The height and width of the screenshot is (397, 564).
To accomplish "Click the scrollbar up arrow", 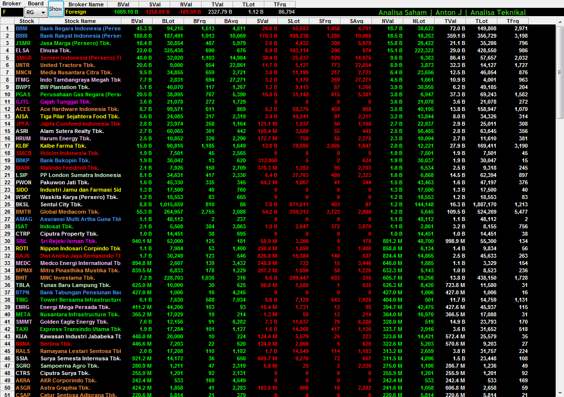I will [x=560, y=22].
